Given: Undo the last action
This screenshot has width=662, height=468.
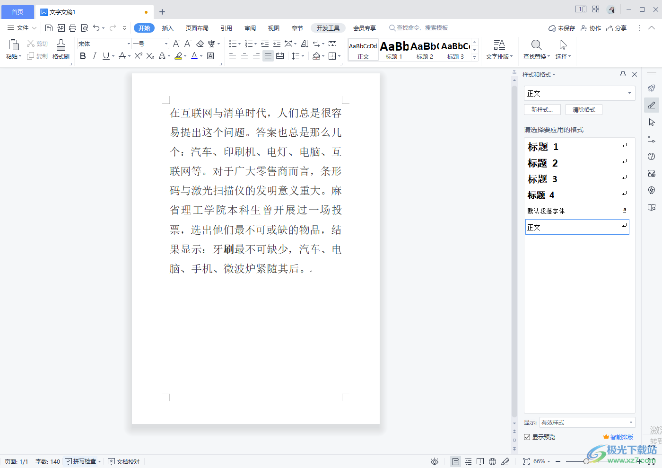Looking at the screenshot, I should click(x=96, y=28).
